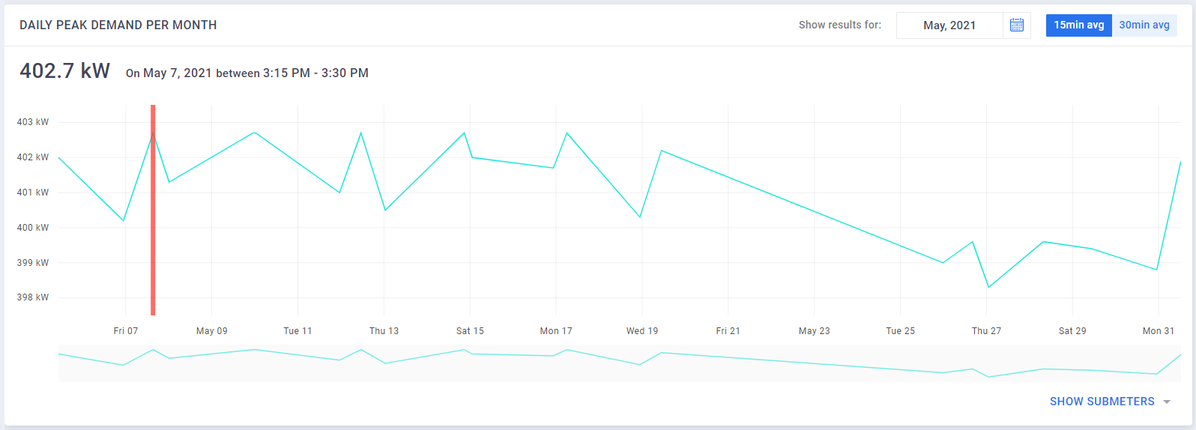Click the 403 kW y-axis label
This screenshot has width=1196, height=430.
(33, 122)
